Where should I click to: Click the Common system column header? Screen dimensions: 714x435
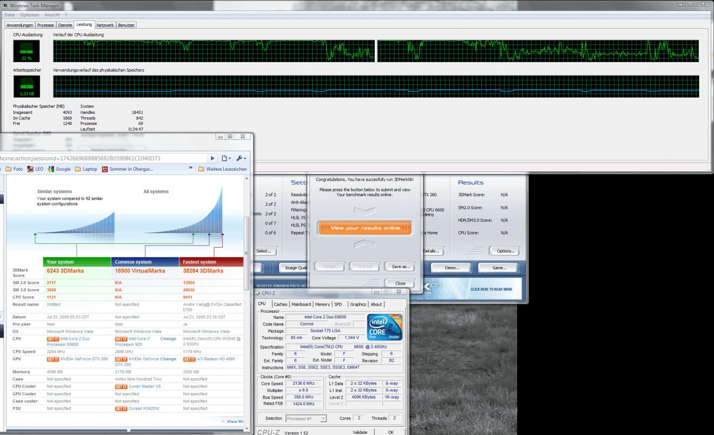coord(145,262)
